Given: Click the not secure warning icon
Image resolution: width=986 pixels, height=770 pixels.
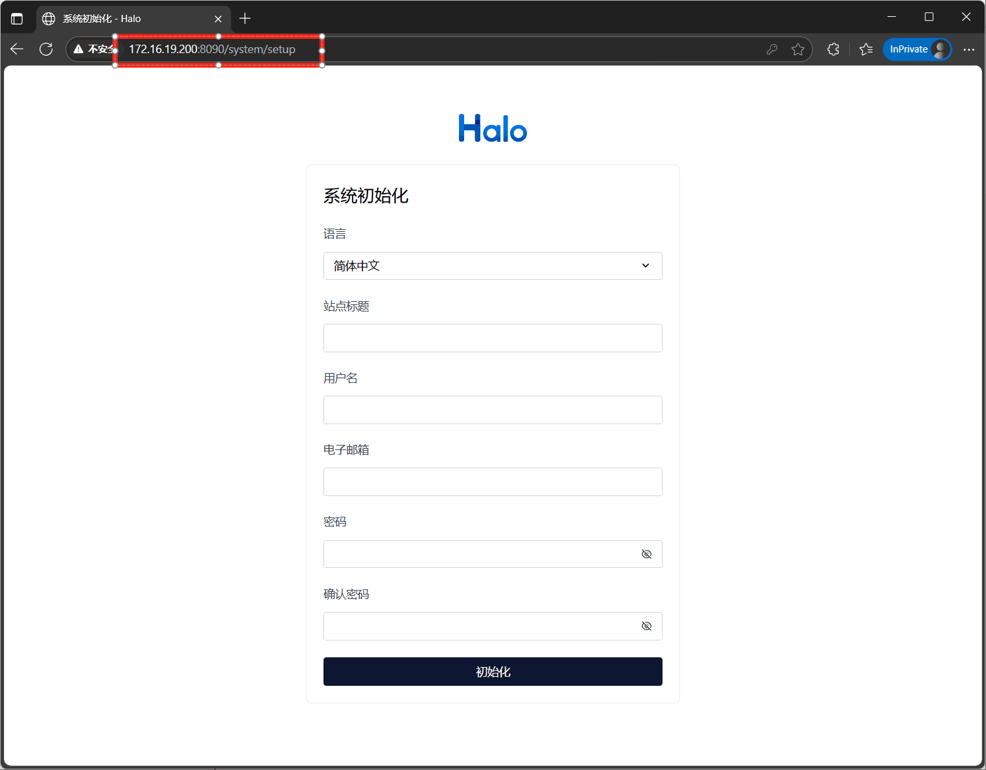Looking at the screenshot, I should coord(78,49).
